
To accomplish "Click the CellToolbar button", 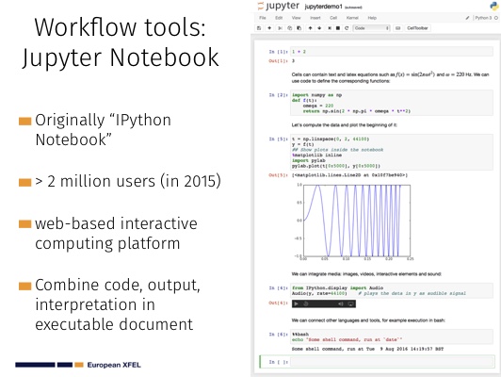I will coord(417,28).
